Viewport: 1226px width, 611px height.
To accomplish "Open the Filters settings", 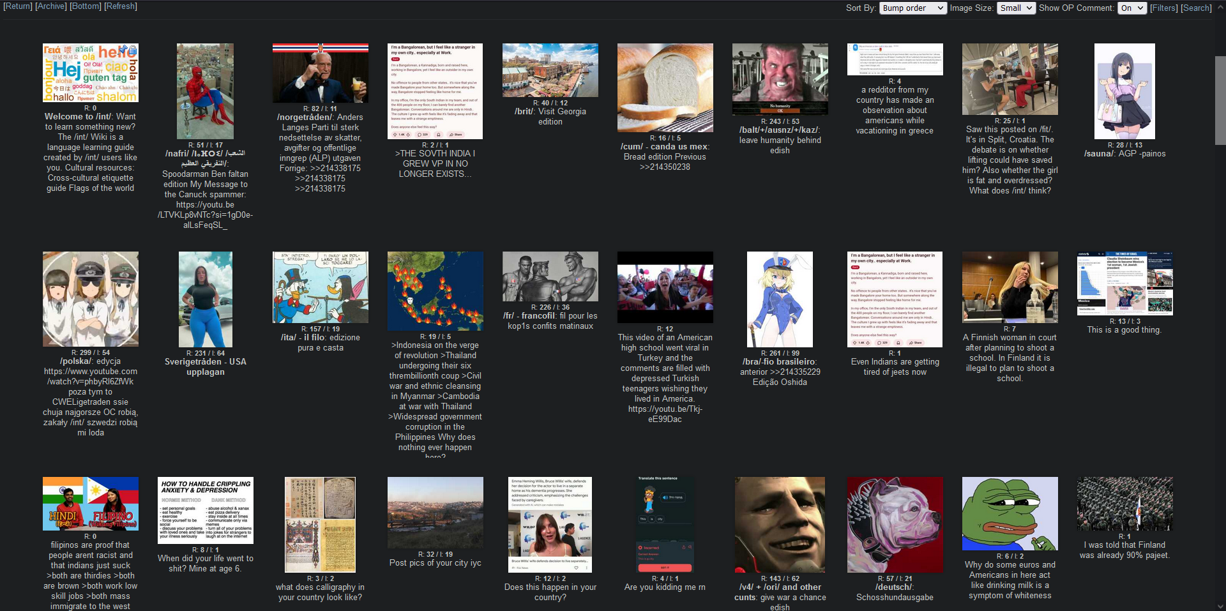I will [1163, 8].
